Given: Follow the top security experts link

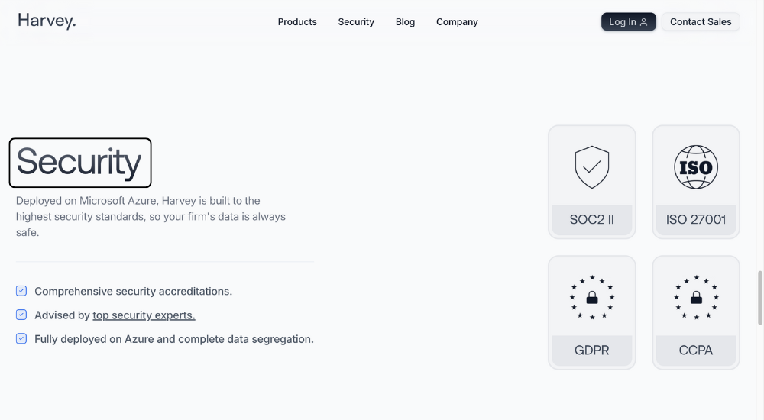Looking at the screenshot, I should [x=144, y=315].
